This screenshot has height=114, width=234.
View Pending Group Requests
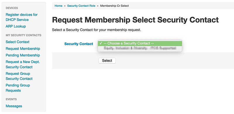click(x=18, y=88)
